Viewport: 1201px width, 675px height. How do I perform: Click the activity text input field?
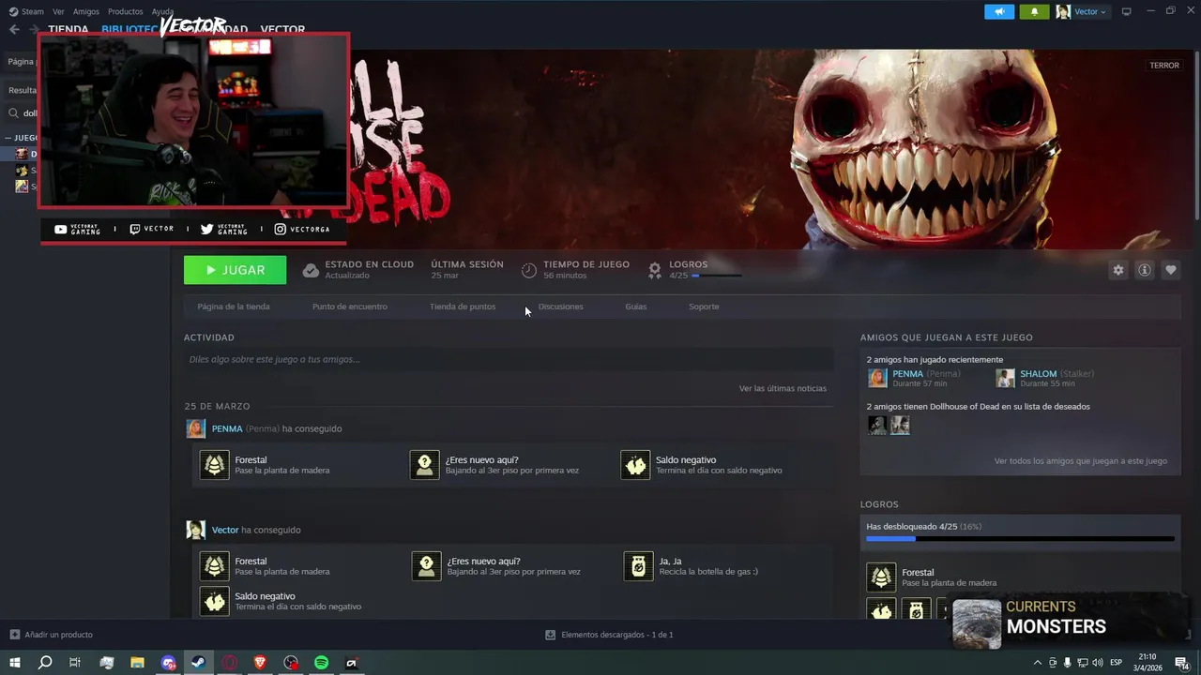click(509, 359)
